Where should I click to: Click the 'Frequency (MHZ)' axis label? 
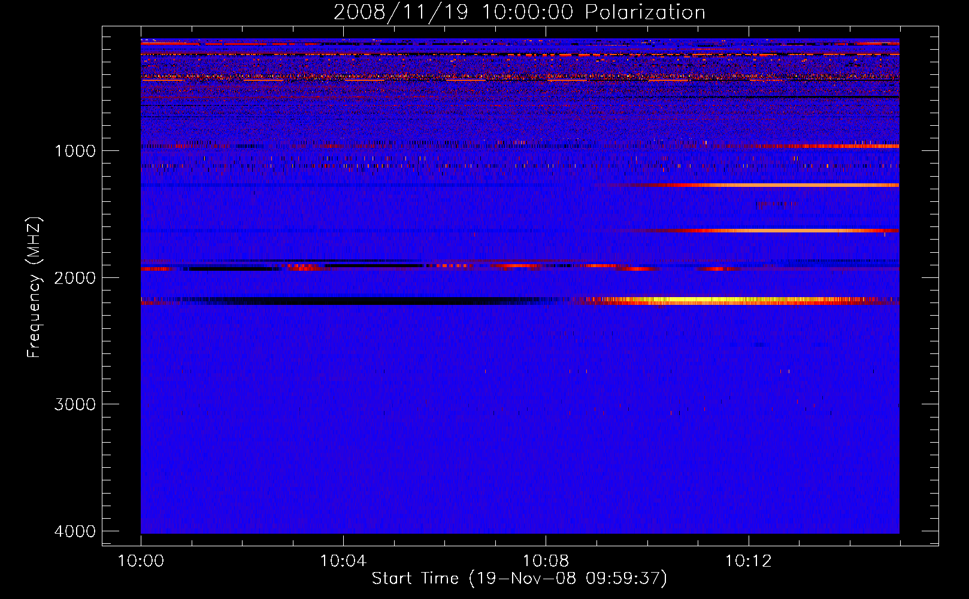click(34, 288)
